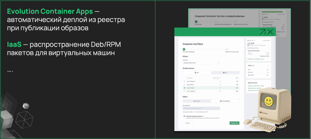The image size is (311, 139).
Task: Click step 1 circle Основные параметры
Action: click(184, 49)
